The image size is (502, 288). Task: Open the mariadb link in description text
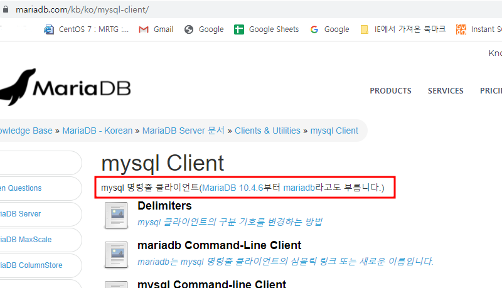coord(299,188)
